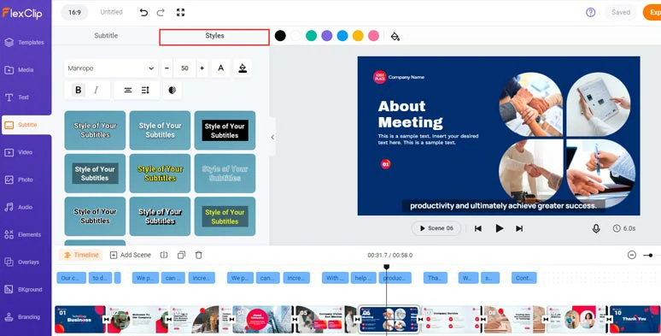Screen dimensions: 661x336
Task: Click the split scene icon
Action: (x=164, y=255)
